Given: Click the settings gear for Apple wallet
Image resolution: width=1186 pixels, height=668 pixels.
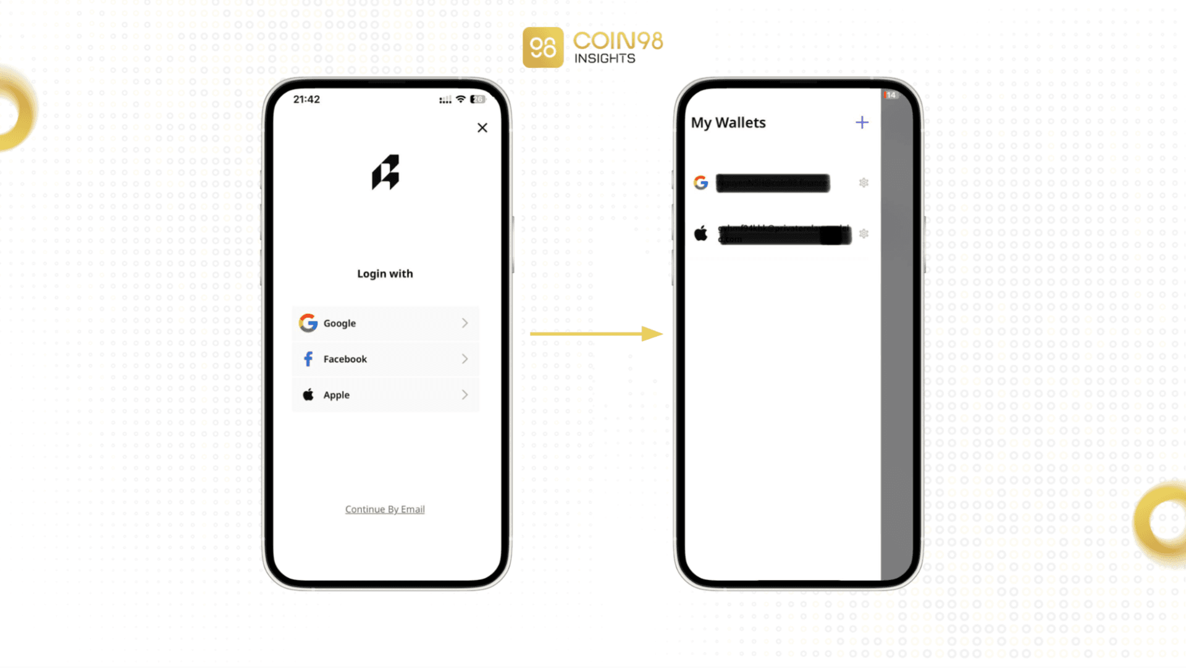Looking at the screenshot, I should (x=864, y=234).
